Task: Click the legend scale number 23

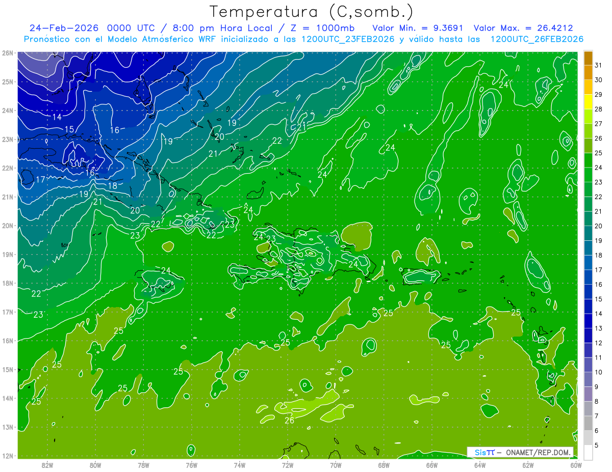Action: coord(599,182)
